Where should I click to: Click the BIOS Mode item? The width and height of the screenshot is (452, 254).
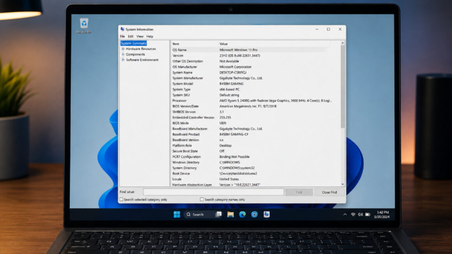click(x=180, y=123)
